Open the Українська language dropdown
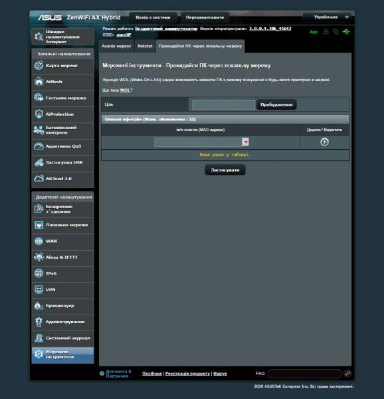The height and width of the screenshot is (399, 384). coord(328,17)
